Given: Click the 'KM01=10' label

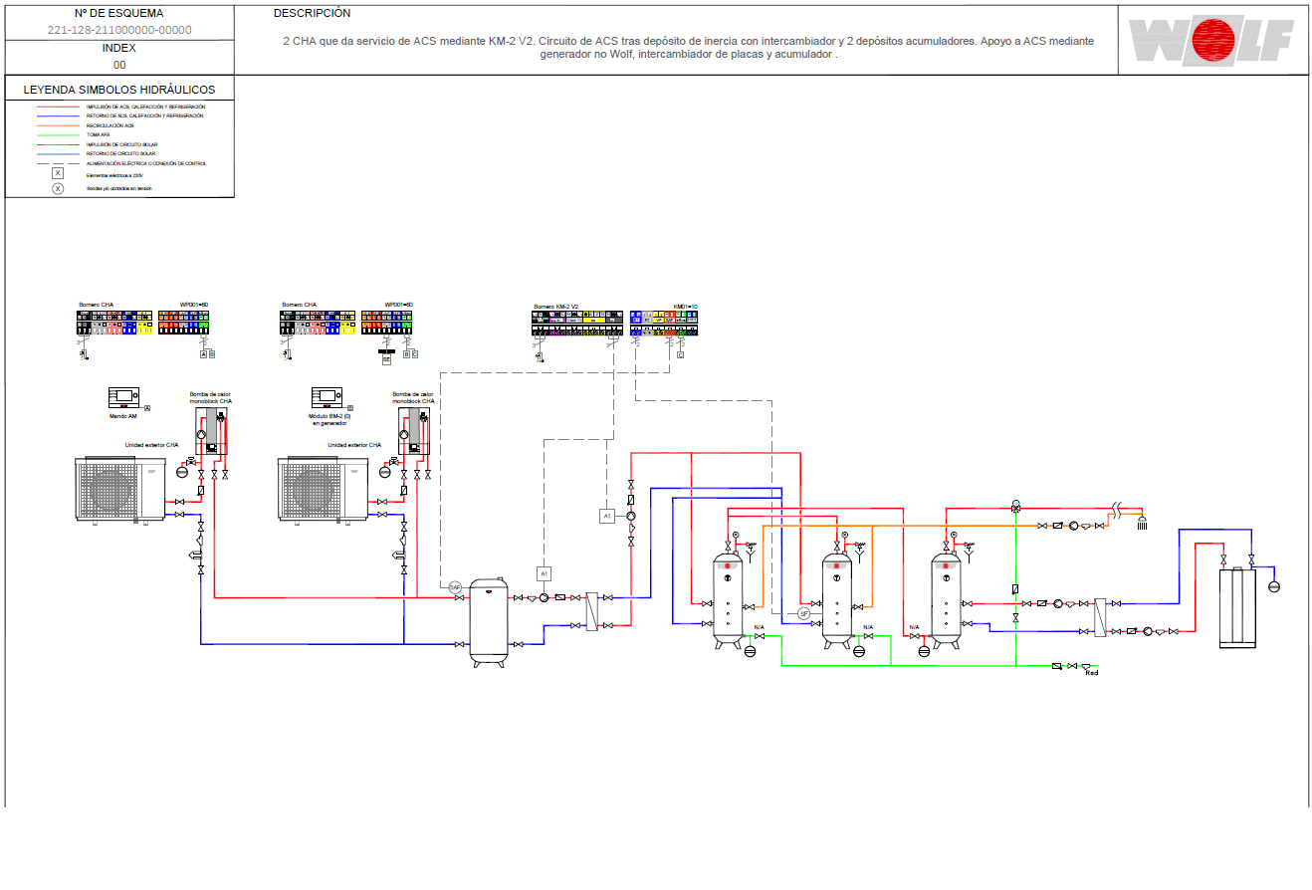Looking at the screenshot, I should point(686,307).
